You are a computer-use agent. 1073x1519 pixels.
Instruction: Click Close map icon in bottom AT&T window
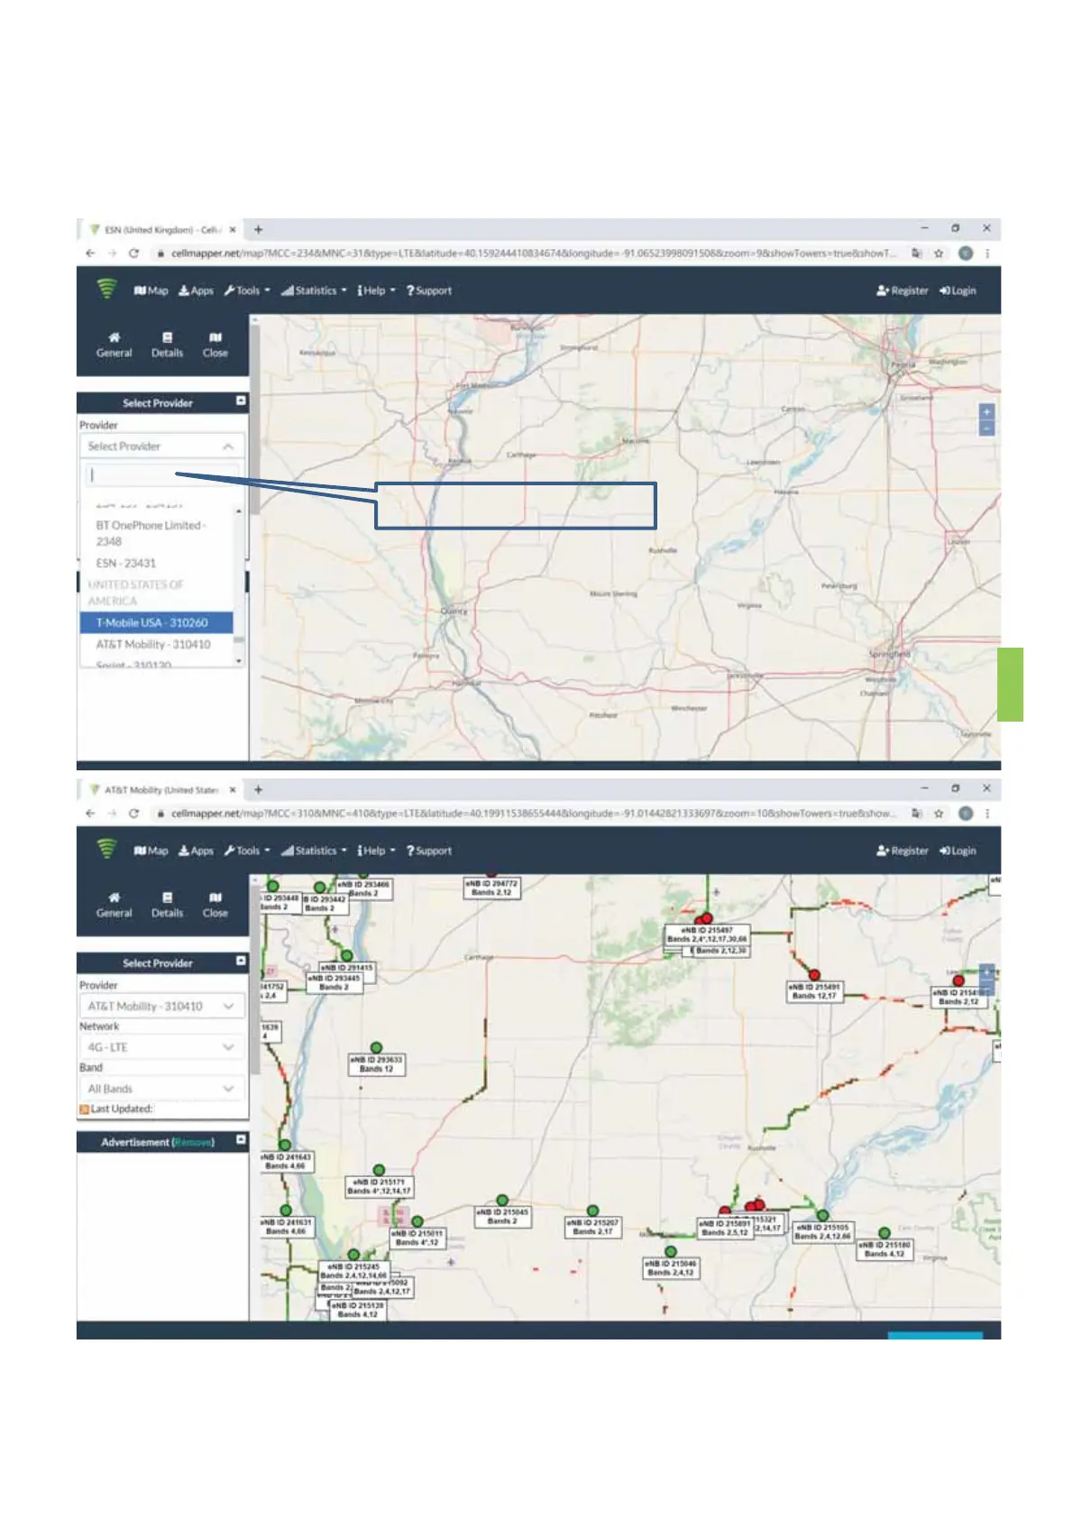(x=216, y=906)
